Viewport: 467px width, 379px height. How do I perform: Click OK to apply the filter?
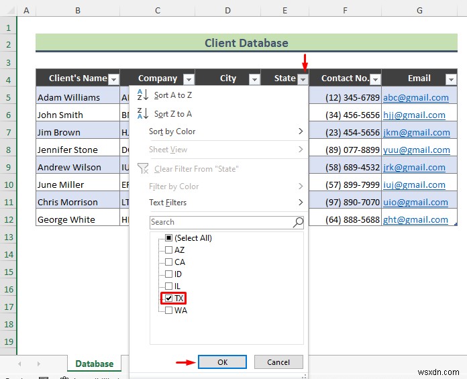click(x=223, y=362)
